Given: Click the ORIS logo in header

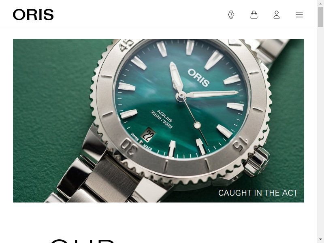Looking at the screenshot, I should pos(33,15).
